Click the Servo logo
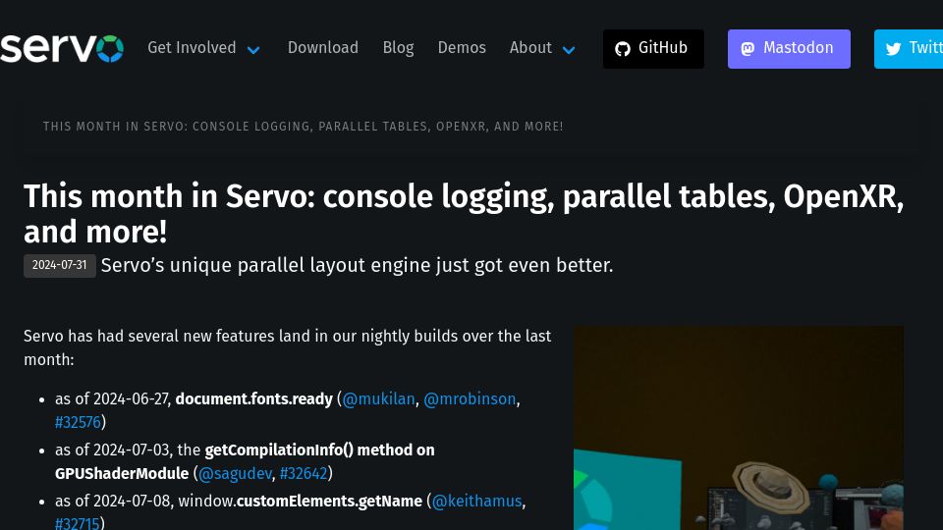 click(x=62, y=48)
